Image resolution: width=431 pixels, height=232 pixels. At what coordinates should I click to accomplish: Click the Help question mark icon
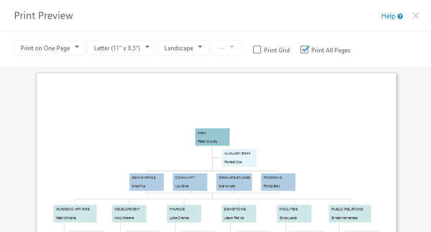[x=400, y=16]
